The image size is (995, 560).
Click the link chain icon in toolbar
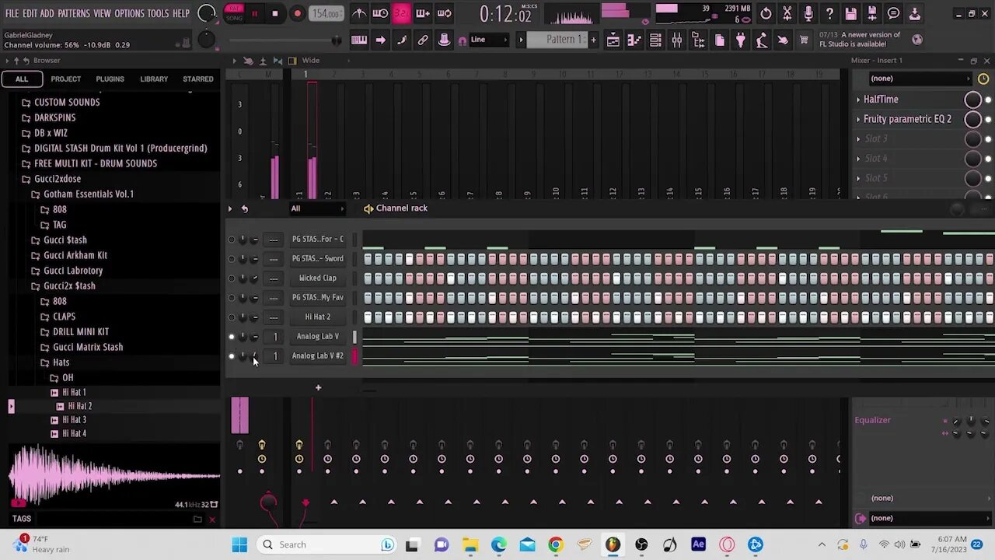pos(423,40)
